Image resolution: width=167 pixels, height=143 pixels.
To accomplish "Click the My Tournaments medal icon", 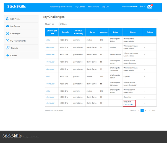I will tap(7, 41).
